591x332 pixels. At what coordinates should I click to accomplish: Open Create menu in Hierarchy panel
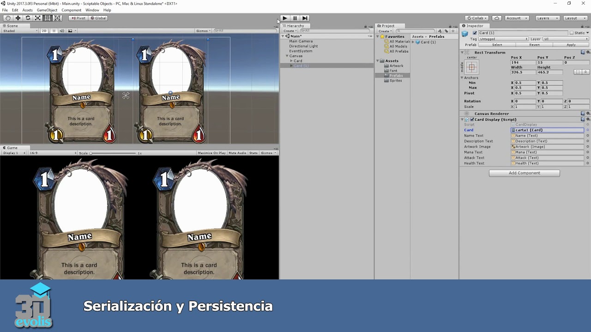click(x=290, y=31)
